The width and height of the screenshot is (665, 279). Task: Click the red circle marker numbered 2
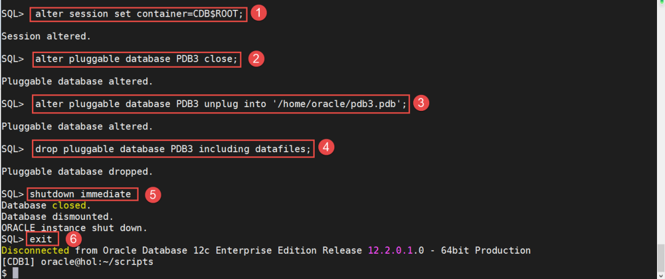(x=256, y=59)
